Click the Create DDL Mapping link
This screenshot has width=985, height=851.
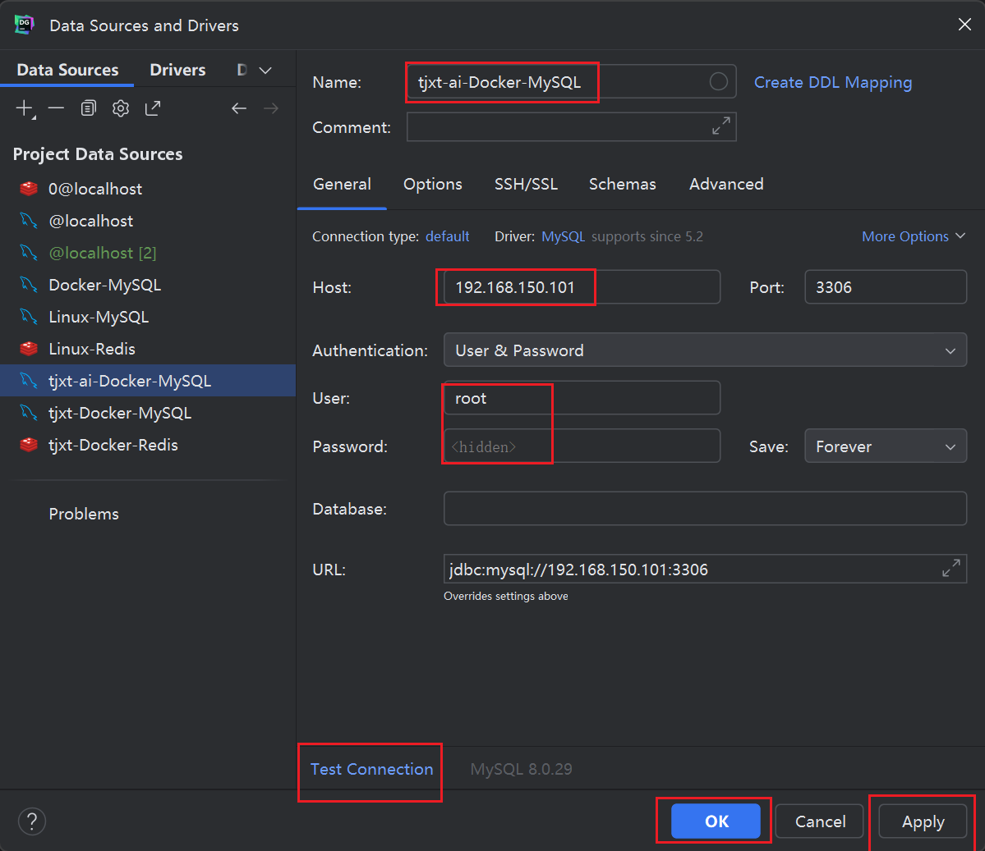(833, 82)
